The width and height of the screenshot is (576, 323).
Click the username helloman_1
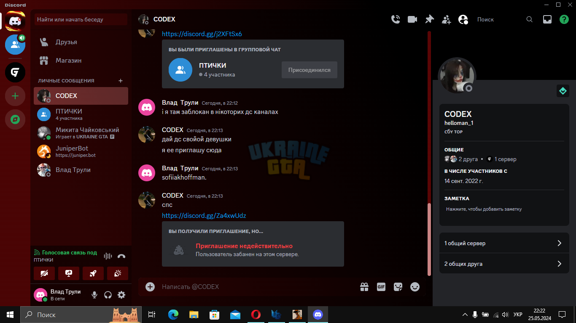click(x=459, y=123)
